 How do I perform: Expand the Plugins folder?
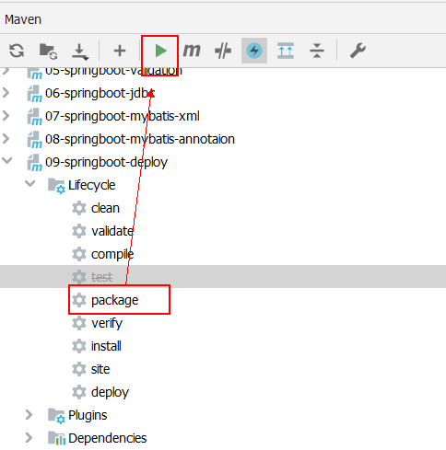pos(29,415)
